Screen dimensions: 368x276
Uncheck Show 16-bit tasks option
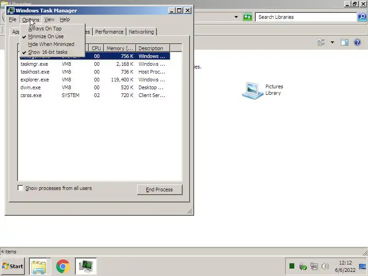click(48, 52)
